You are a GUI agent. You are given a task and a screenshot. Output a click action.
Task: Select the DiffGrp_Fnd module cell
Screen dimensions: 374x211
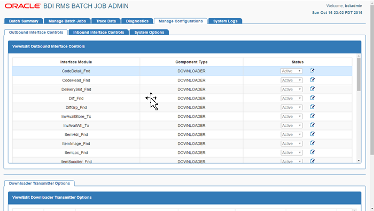[76, 108]
